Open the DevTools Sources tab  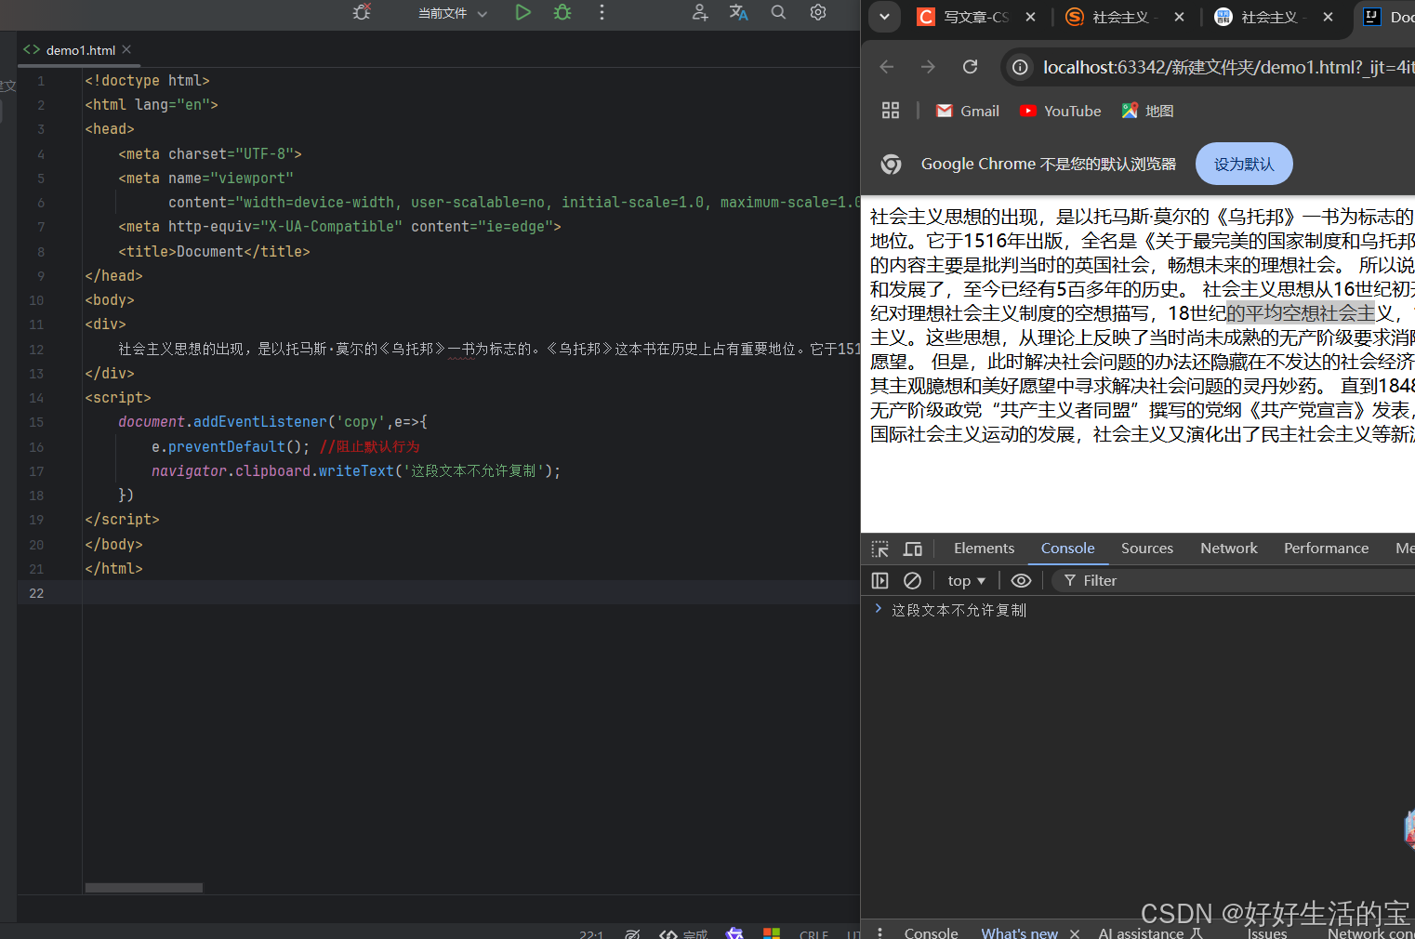(1147, 549)
